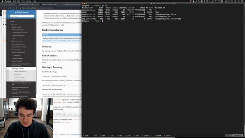The image size is (245, 138).
Task: Open How to generate pedestrian navigation
Action: pos(20,88)
